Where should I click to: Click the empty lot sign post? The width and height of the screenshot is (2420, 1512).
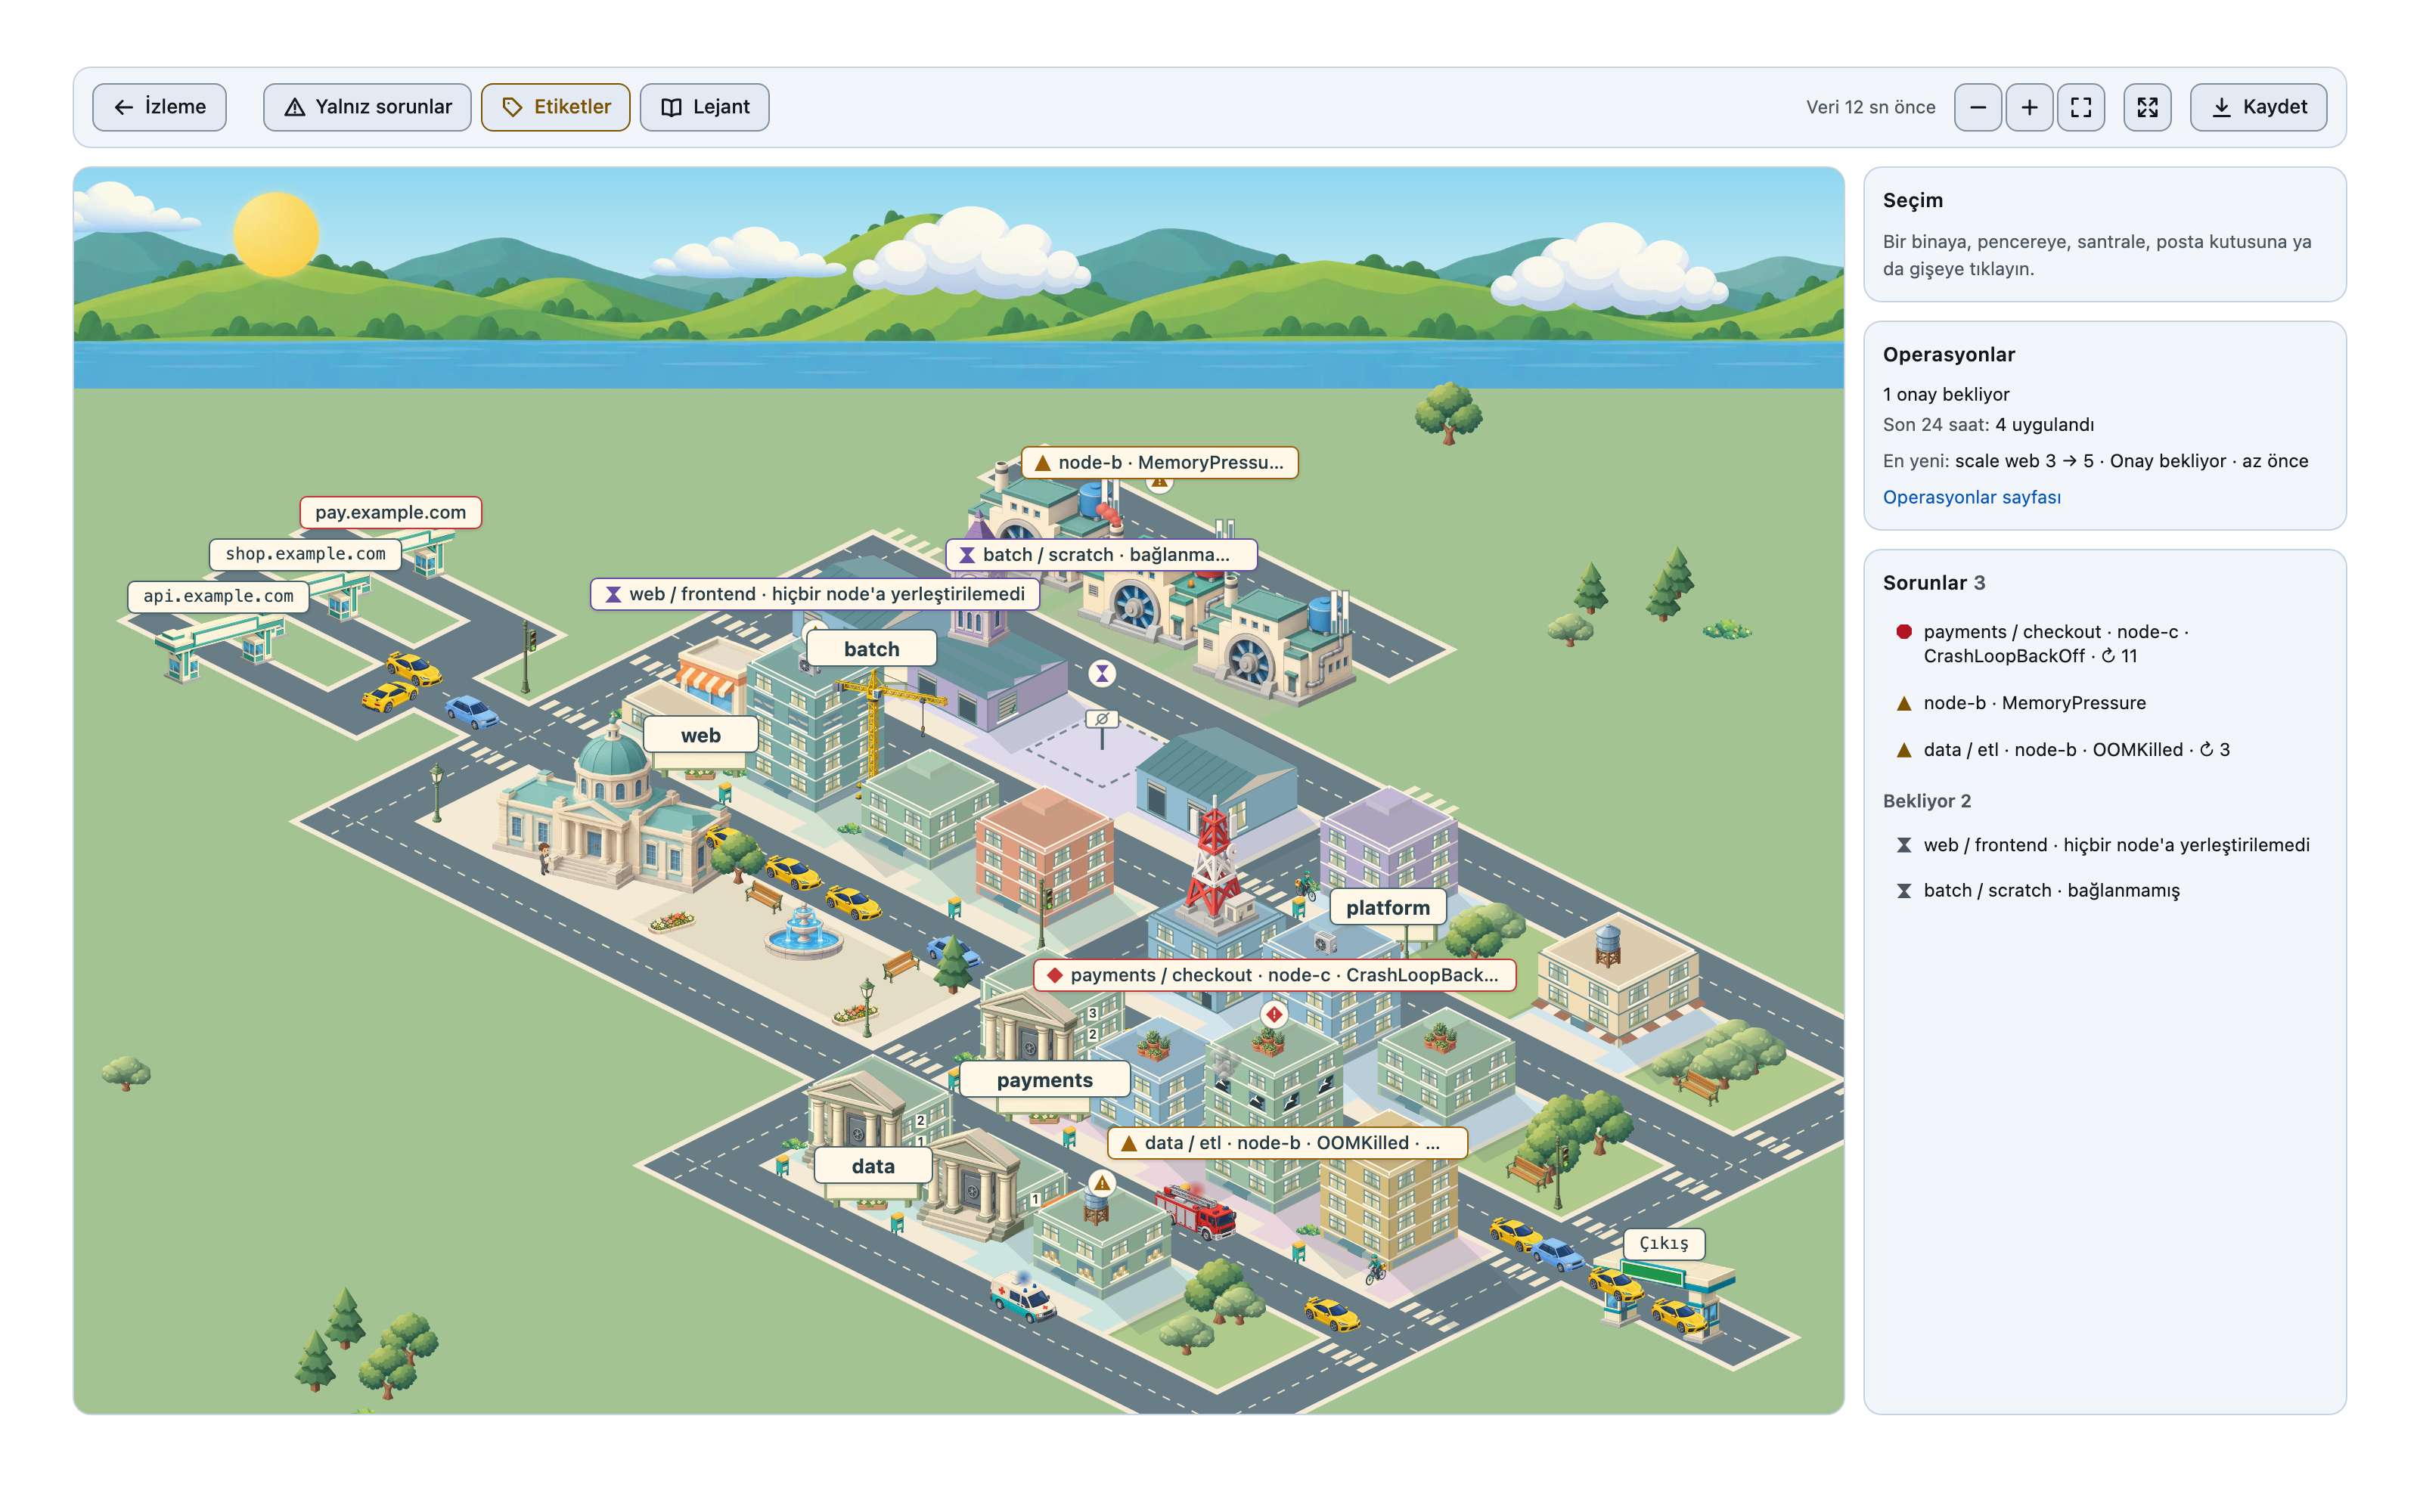pyautogui.click(x=1101, y=727)
